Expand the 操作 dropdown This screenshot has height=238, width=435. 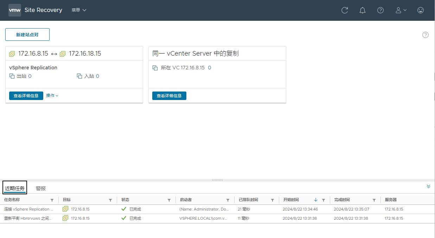[x=52, y=96]
